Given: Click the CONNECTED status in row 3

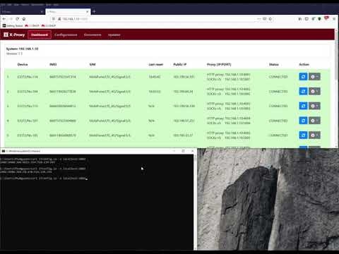Looking at the screenshot, I should pyautogui.click(x=278, y=106).
